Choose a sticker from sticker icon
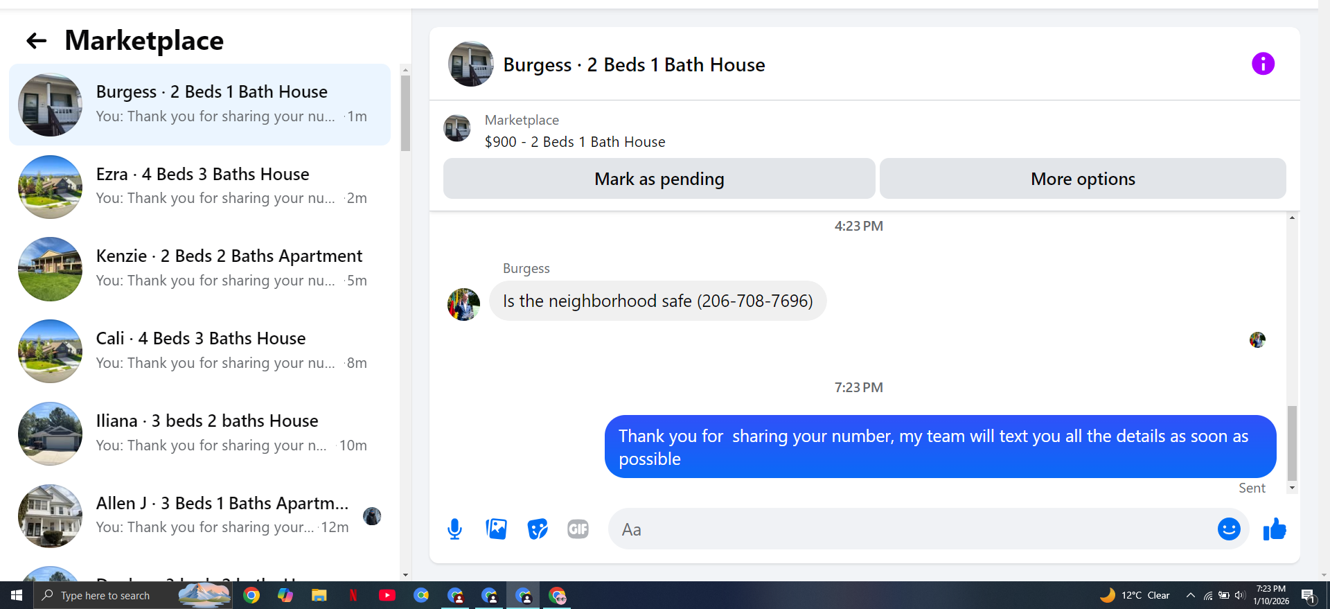 (538, 529)
